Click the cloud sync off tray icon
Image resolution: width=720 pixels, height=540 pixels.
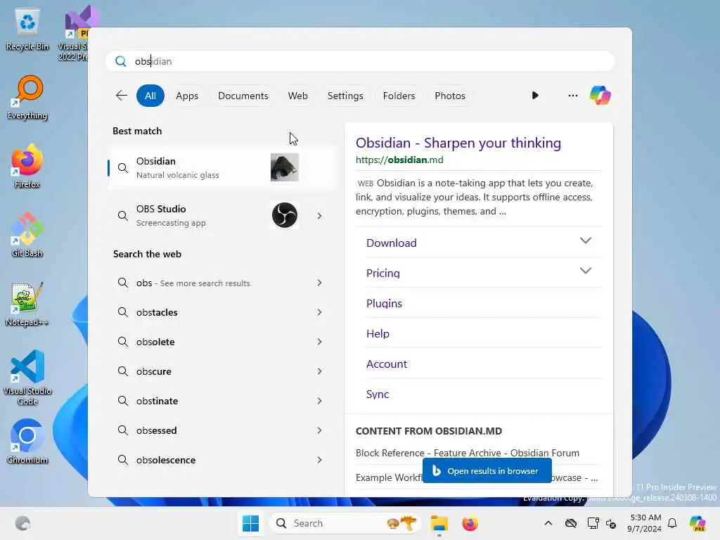[x=571, y=523]
